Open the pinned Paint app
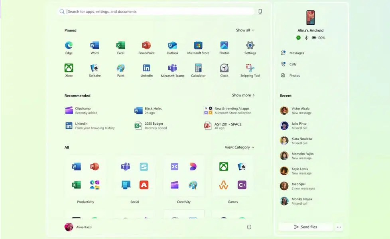This screenshot has height=239, width=390. (x=121, y=71)
